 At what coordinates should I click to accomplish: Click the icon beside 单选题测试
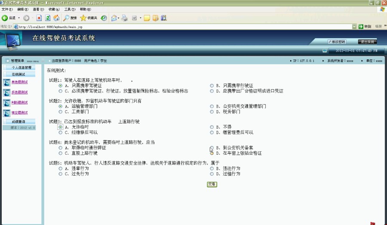point(6,82)
